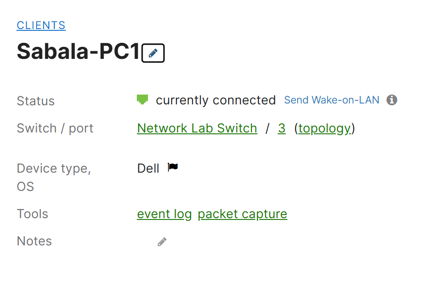Click the Notes field label
The height and width of the screenshot is (302, 426).
point(34,241)
